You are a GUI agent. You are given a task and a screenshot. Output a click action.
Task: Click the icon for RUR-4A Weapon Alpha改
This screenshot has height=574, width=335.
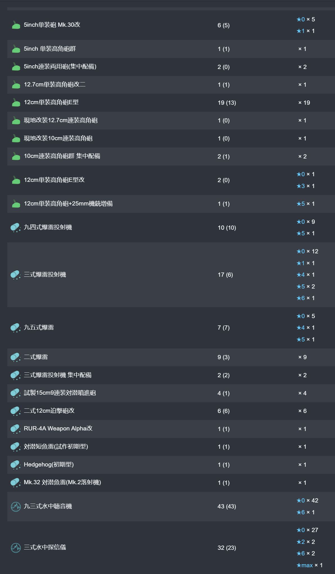(15, 429)
